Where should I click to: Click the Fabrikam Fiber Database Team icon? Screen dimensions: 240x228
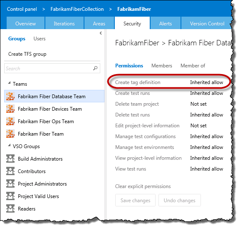(x=10, y=96)
